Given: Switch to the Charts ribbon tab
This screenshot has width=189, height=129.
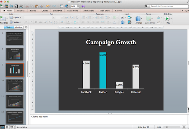Looking at the screenshot, I should click(x=45, y=11).
